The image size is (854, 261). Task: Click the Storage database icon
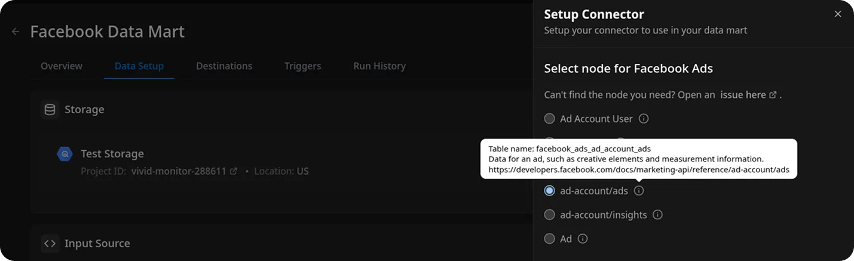coord(50,110)
